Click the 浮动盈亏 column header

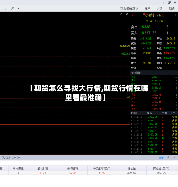[x=73, y=168]
